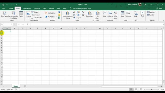This screenshot has height=93, width=165.
Task: Click the Share button
Action: click(159, 9)
